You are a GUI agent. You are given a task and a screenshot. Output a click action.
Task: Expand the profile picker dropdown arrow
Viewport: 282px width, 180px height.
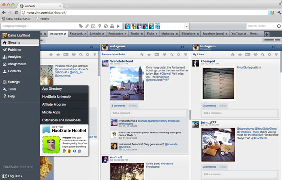click(186, 26)
